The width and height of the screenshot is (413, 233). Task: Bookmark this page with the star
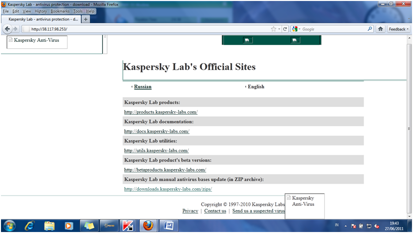[x=274, y=29]
